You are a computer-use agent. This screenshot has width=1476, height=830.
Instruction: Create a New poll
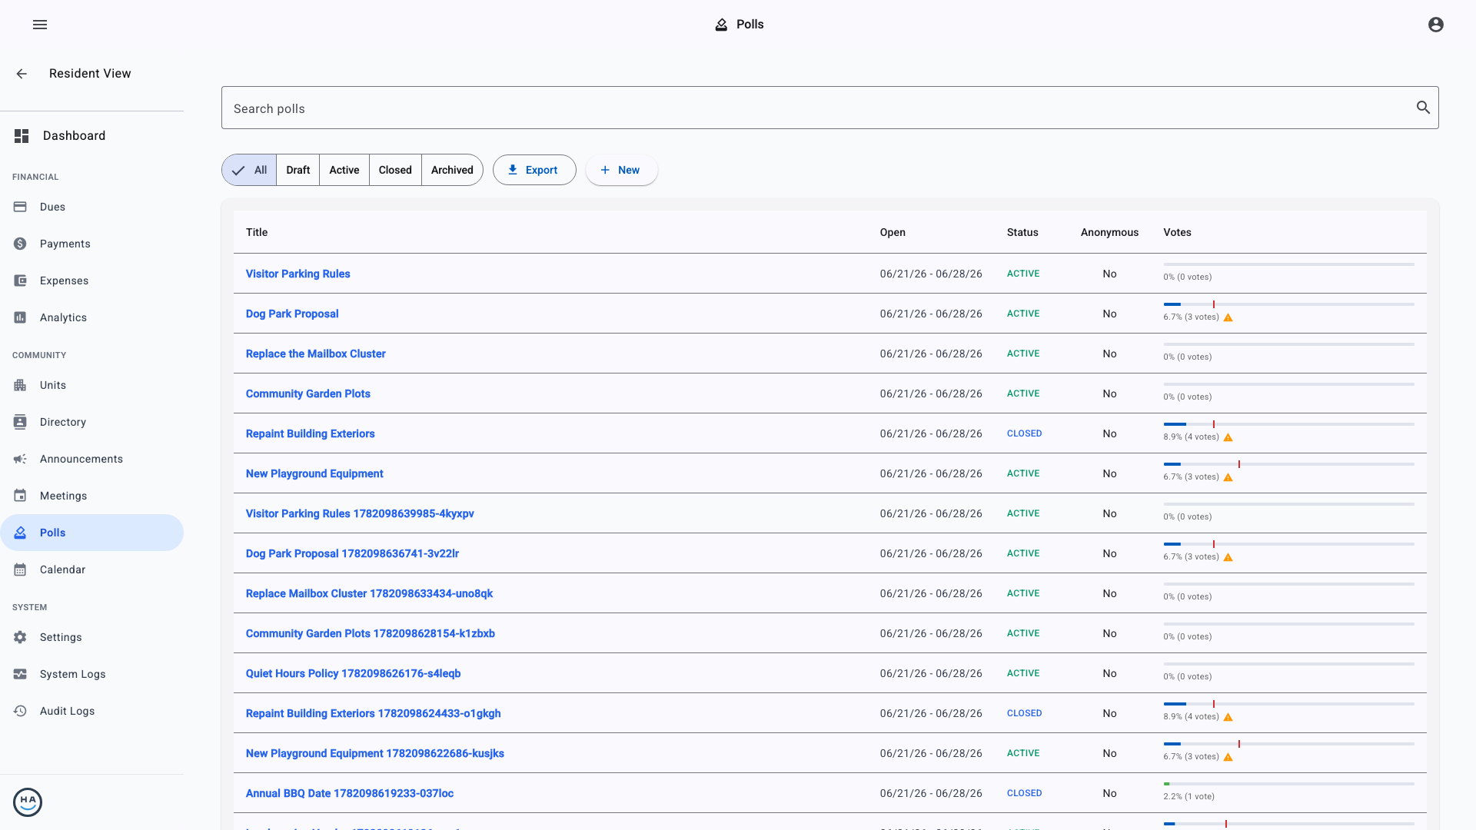[621, 170]
